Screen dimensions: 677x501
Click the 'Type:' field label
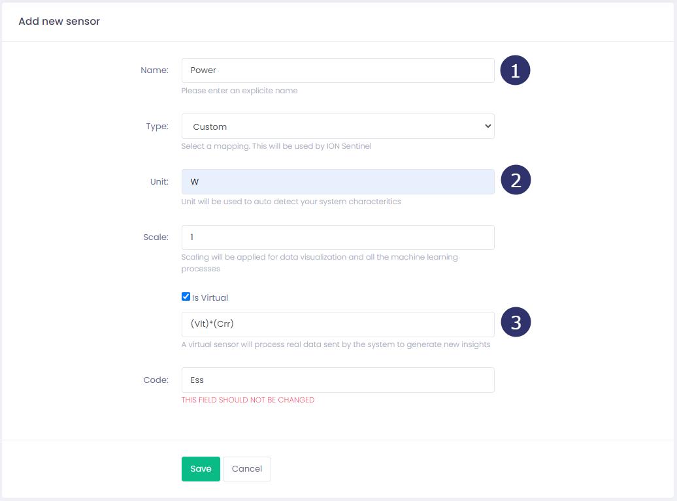tap(157, 127)
